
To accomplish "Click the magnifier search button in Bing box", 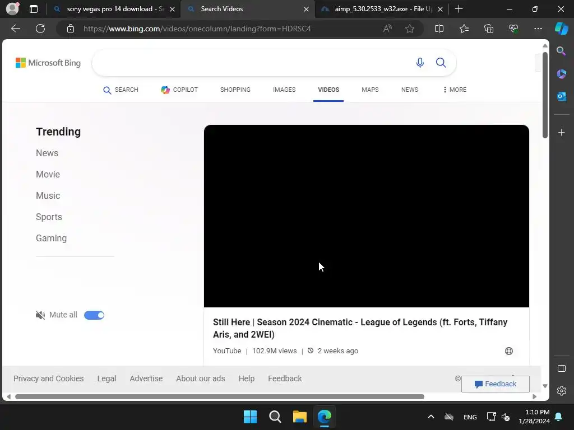I will coord(441,63).
